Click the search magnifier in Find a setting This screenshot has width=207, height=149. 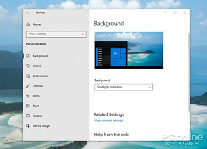[83, 34]
